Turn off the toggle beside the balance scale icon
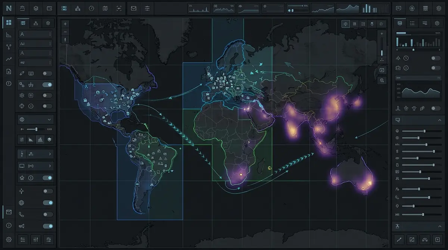The width and height of the screenshot is (448, 250). 47,85
